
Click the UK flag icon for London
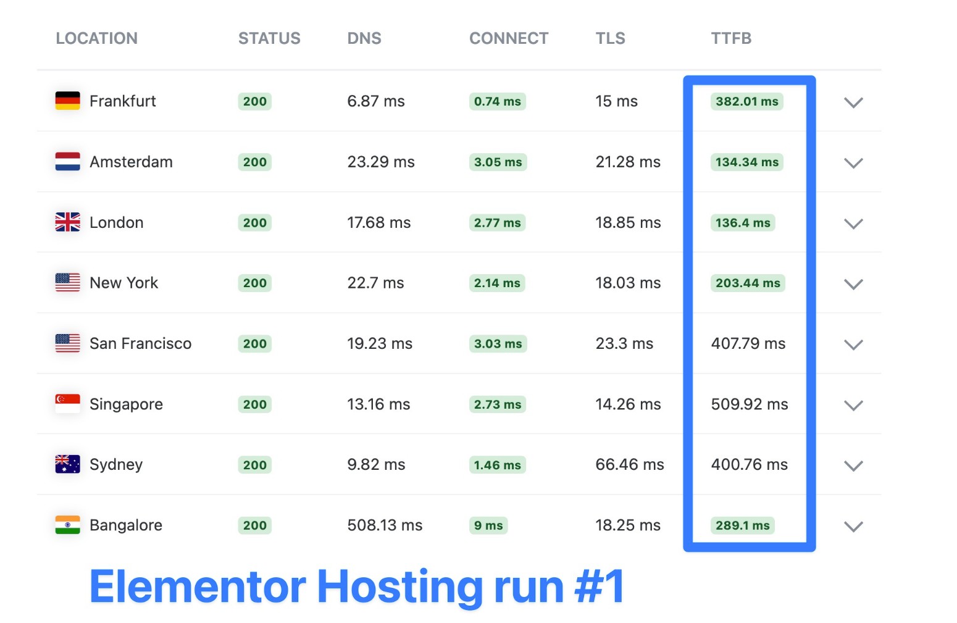pyautogui.click(x=67, y=222)
